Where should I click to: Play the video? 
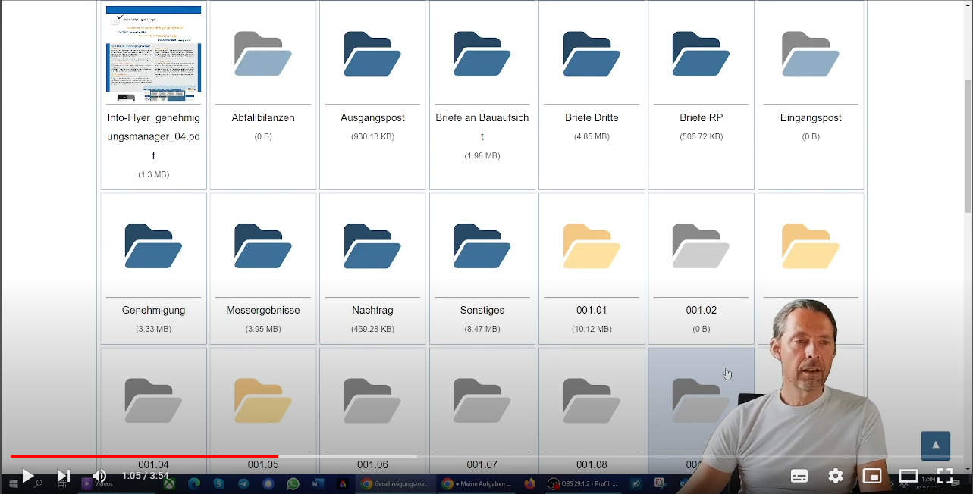[x=27, y=476]
